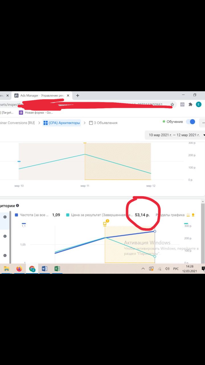Click the first left sidebar info icon
Viewport: 205px width, 365px height.
5,217
